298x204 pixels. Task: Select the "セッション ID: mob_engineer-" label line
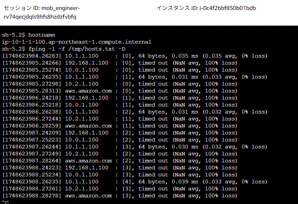(x=42, y=8)
